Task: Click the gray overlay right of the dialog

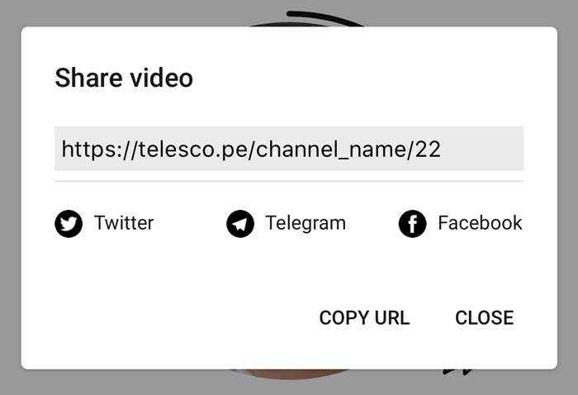Action: click(x=568, y=197)
